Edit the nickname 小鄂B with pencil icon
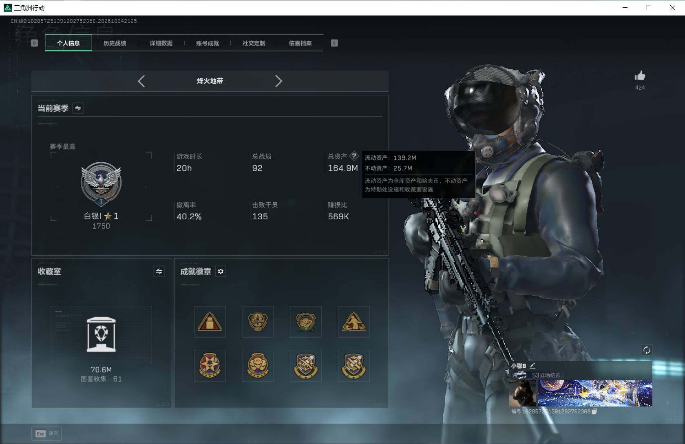Image resolution: width=685 pixels, height=444 pixels. coord(532,366)
